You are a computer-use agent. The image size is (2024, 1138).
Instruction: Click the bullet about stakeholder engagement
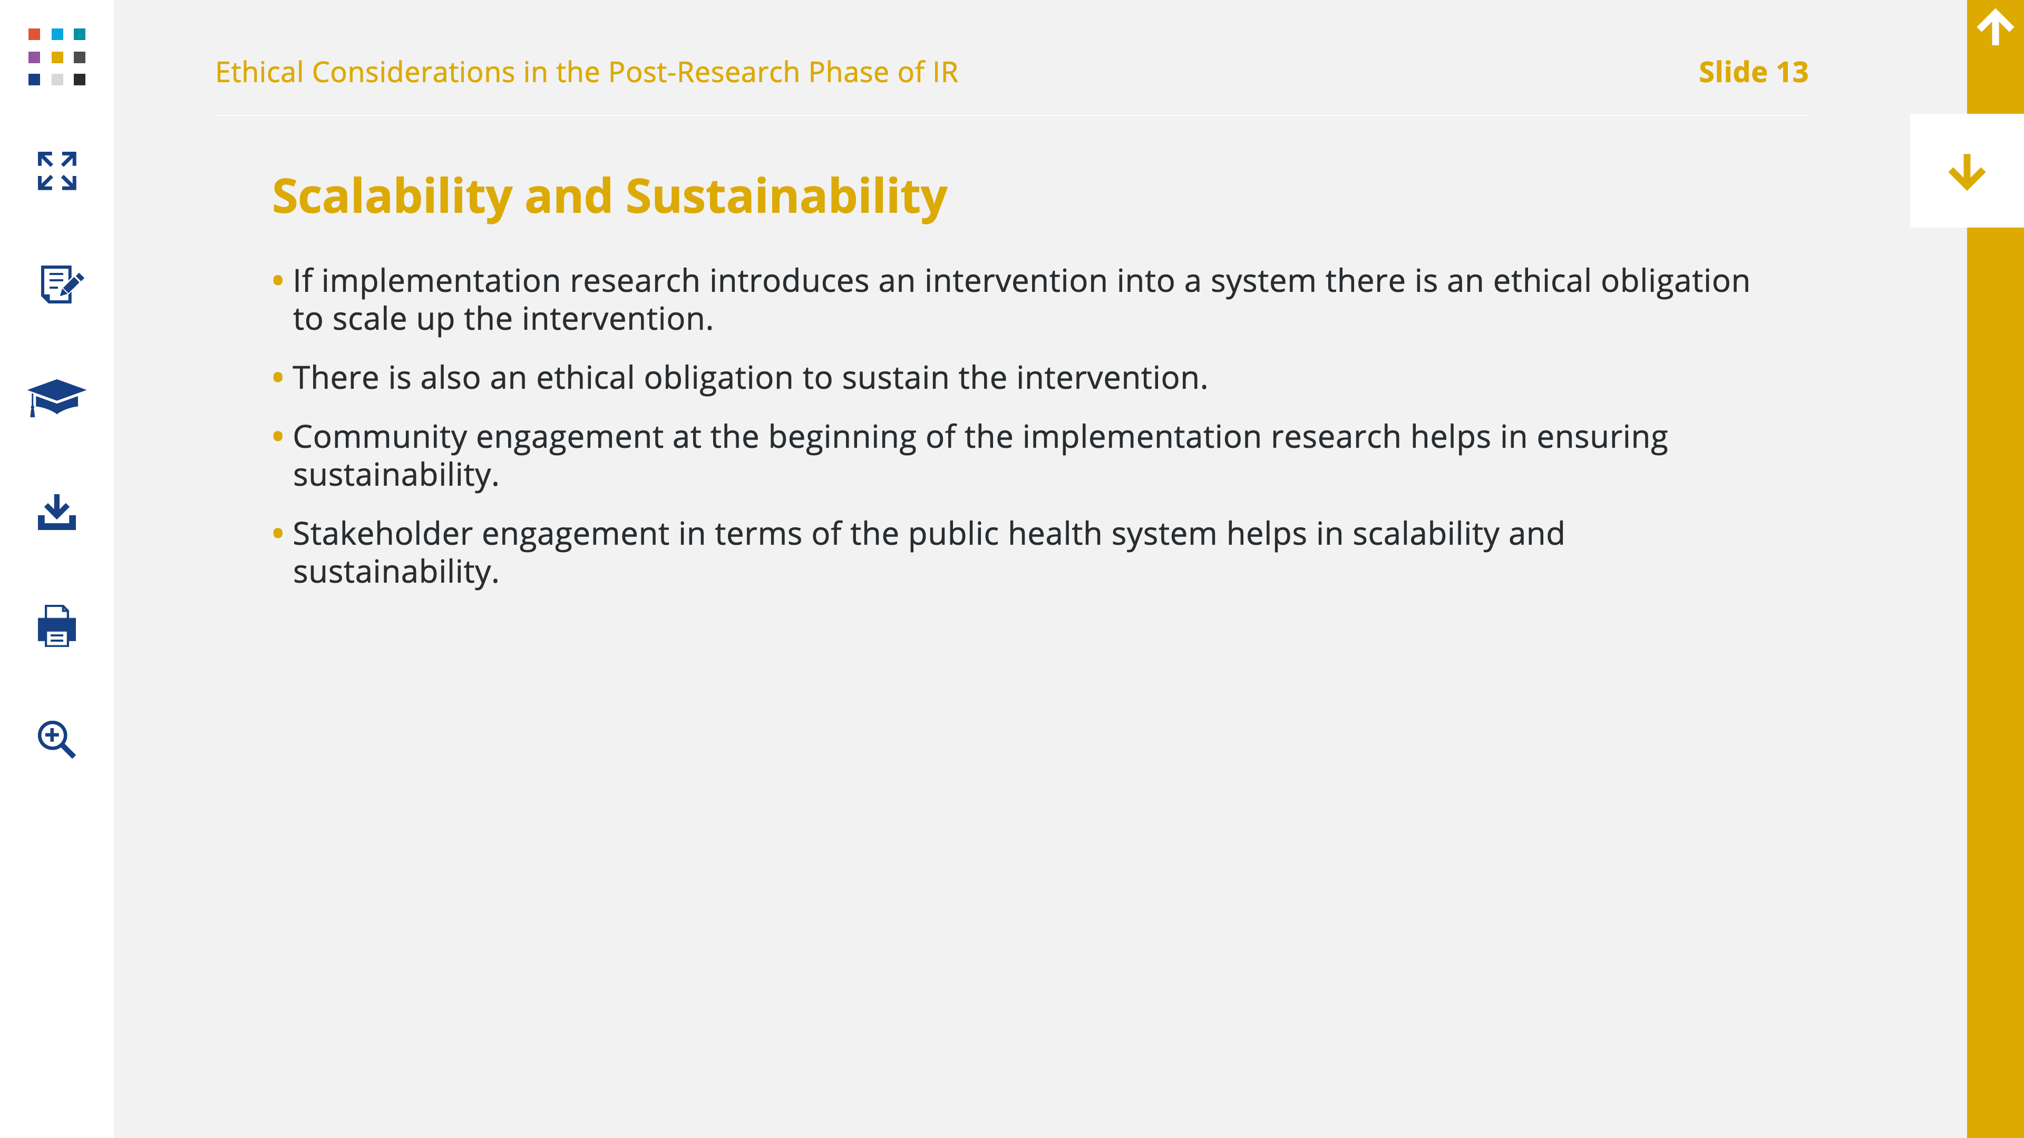pyautogui.click(x=919, y=552)
